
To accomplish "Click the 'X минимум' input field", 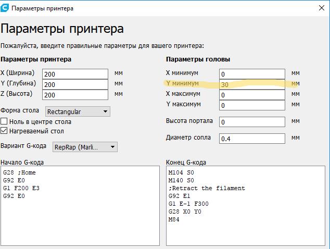I will click(251, 74).
